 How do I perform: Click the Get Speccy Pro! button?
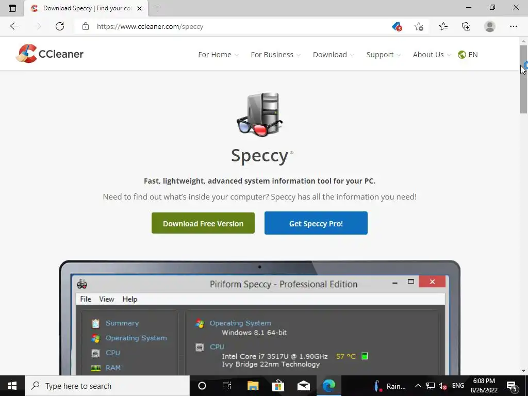click(316, 223)
